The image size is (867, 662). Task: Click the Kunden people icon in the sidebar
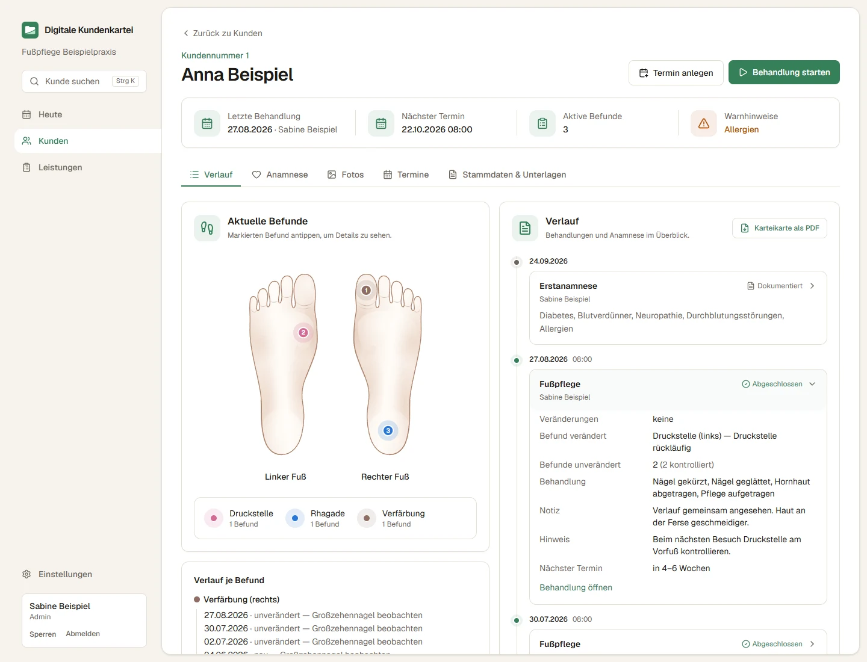(26, 141)
